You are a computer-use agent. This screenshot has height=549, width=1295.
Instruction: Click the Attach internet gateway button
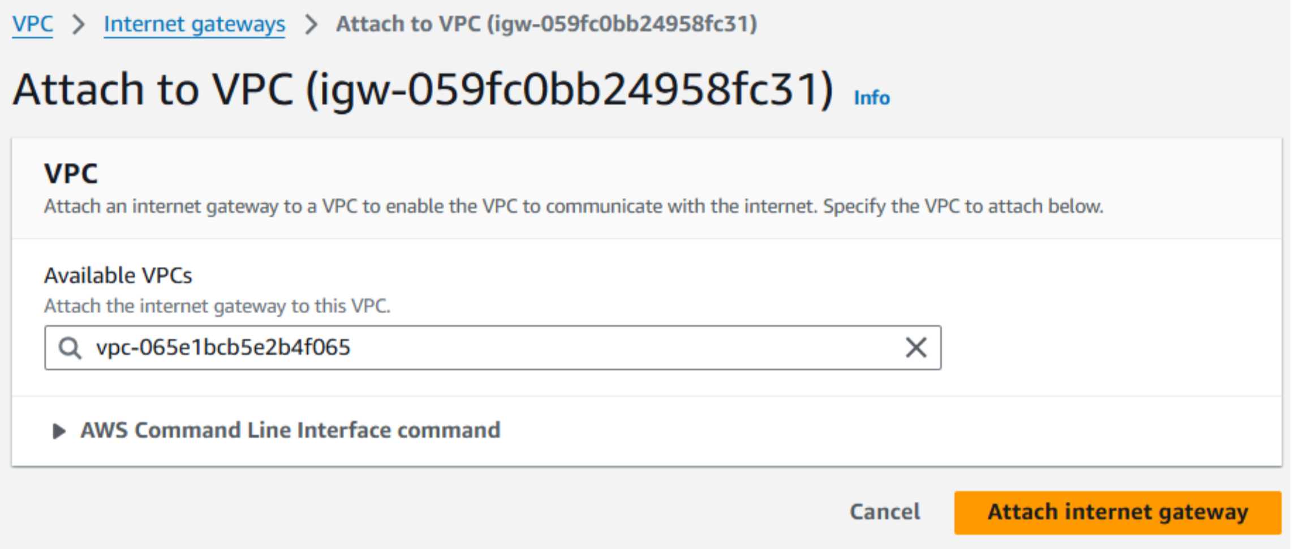tap(1117, 512)
